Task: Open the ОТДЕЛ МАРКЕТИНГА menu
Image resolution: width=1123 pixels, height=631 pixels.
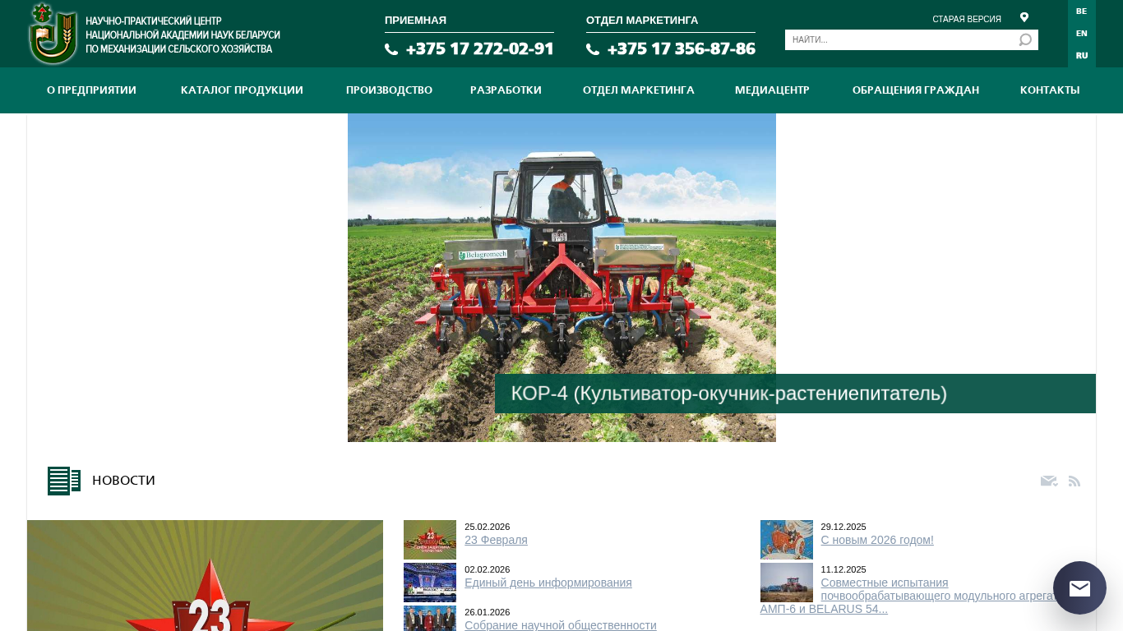Action: pyautogui.click(x=639, y=90)
